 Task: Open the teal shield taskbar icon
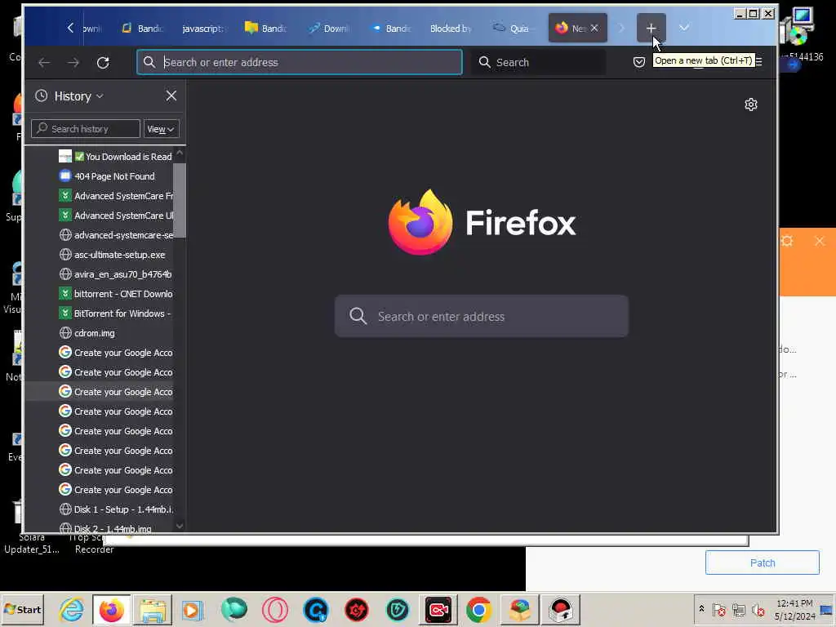398,610
